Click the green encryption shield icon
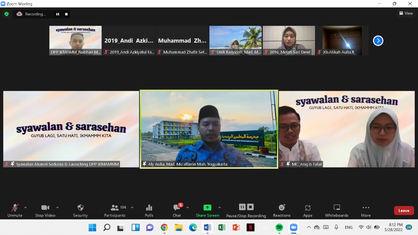 (x=6, y=14)
